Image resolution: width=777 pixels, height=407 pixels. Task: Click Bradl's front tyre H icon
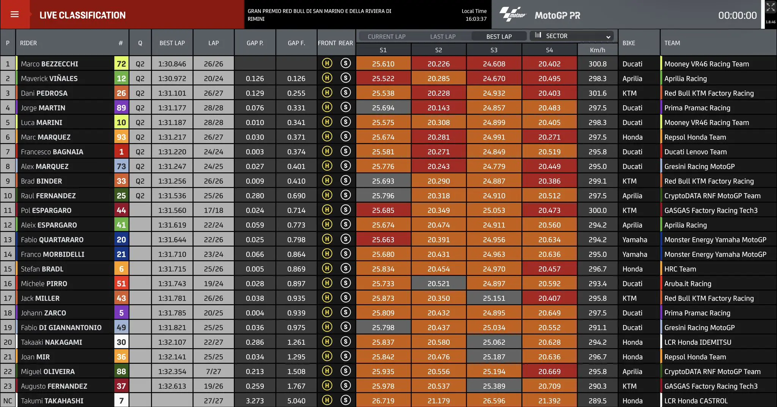[x=327, y=268]
